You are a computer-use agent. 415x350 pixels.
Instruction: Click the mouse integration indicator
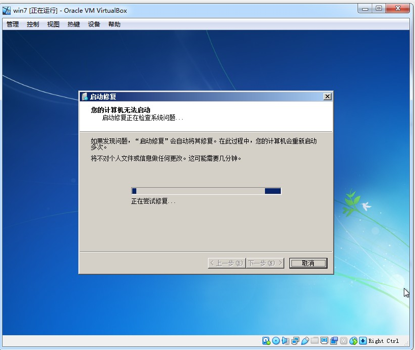[353, 341]
